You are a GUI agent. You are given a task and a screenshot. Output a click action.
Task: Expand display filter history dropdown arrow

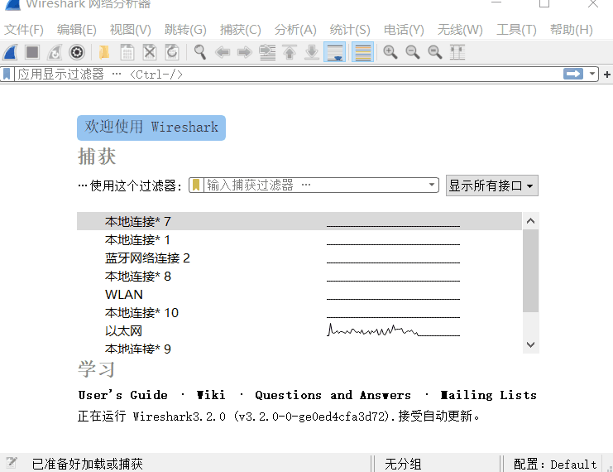click(x=591, y=74)
